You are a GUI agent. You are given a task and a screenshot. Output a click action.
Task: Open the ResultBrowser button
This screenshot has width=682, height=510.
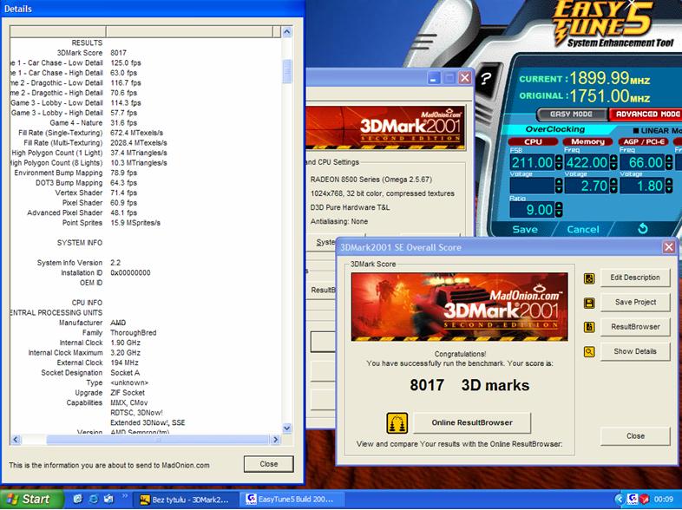[x=635, y=327]
